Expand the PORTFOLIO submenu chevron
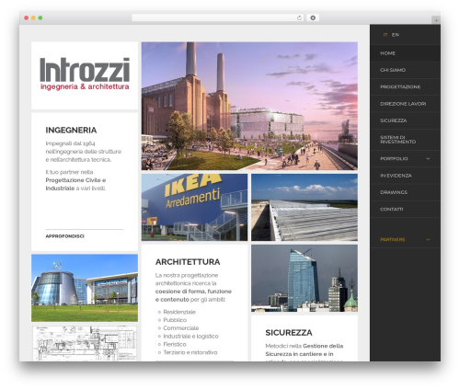The image size is (460, 389). click(428, 158)
